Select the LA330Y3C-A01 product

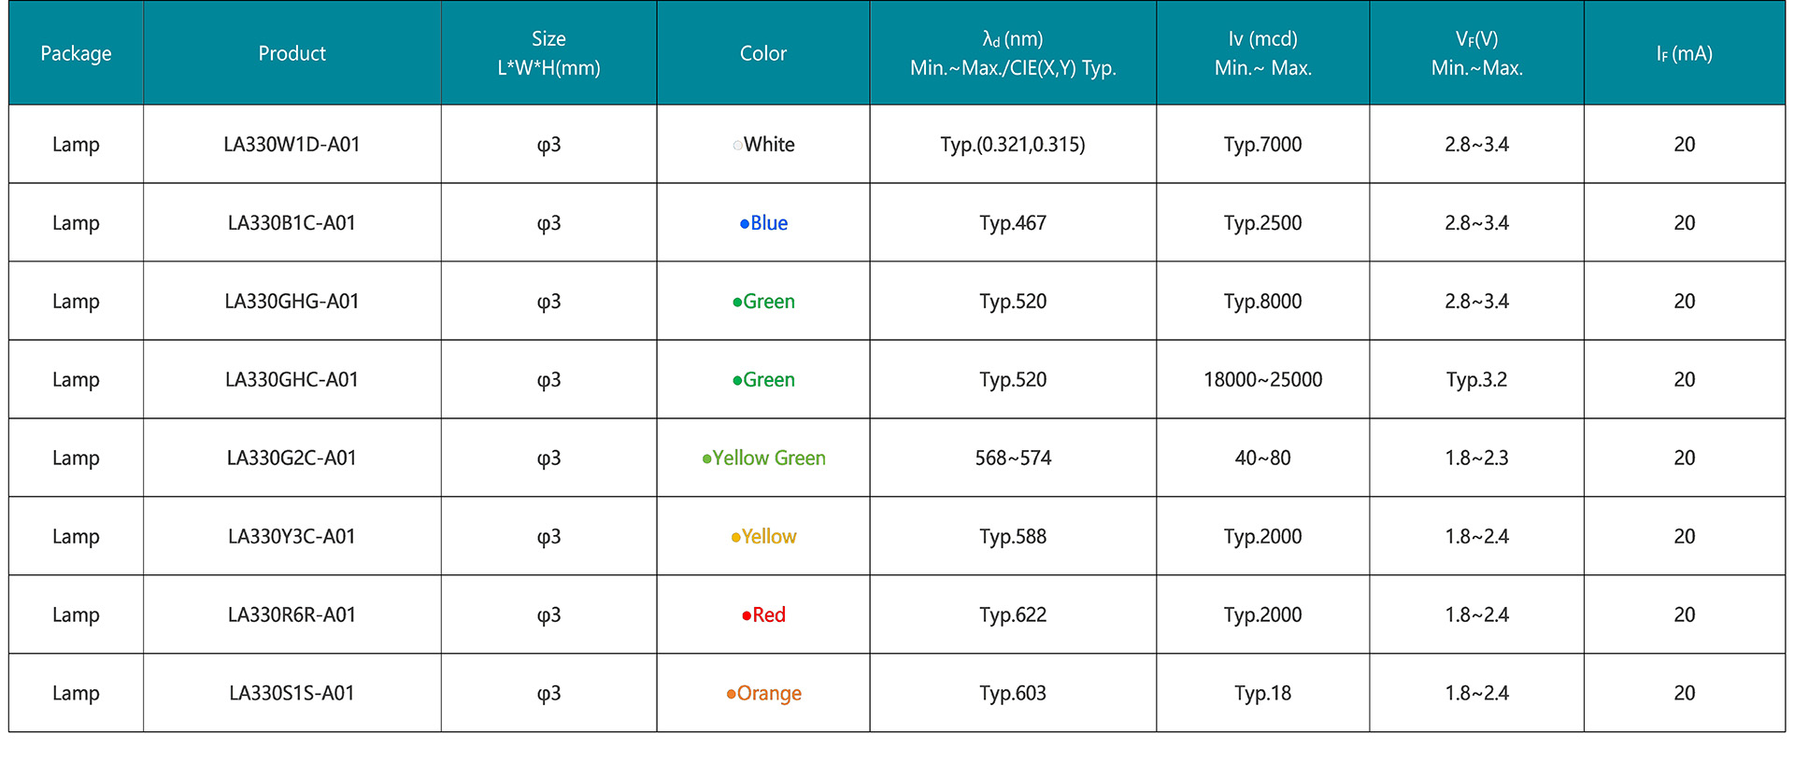pos(292,537)
